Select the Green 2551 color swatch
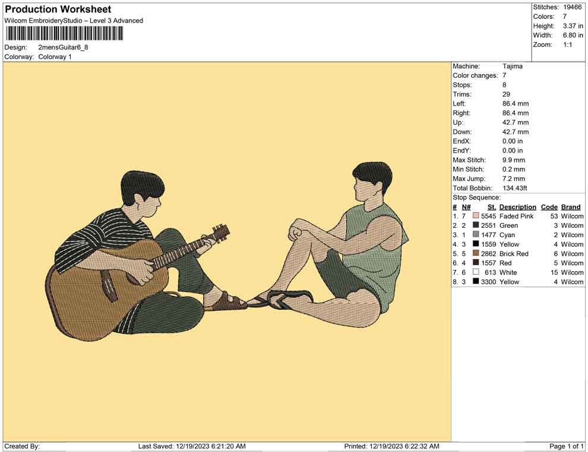This screenshot has width=588, height=452. 476,226
